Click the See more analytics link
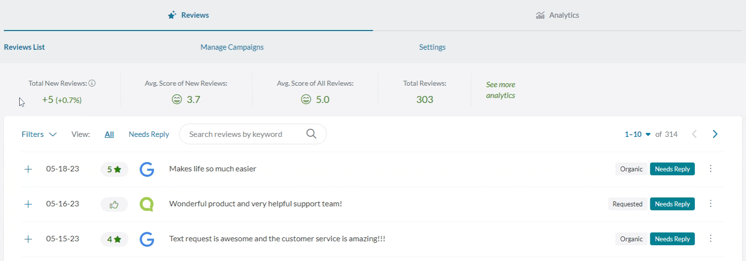Viewport: 746px width, 261px height. (500, 90)
